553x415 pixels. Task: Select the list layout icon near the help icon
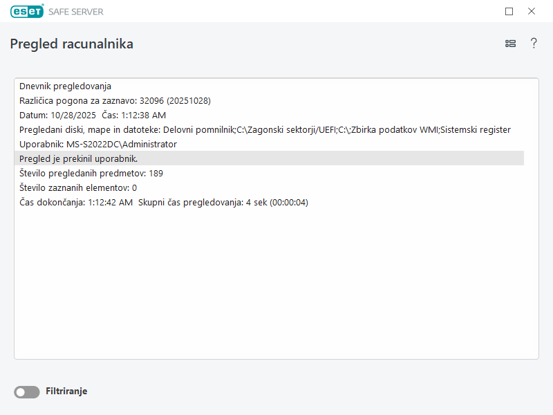coord(510,43)
